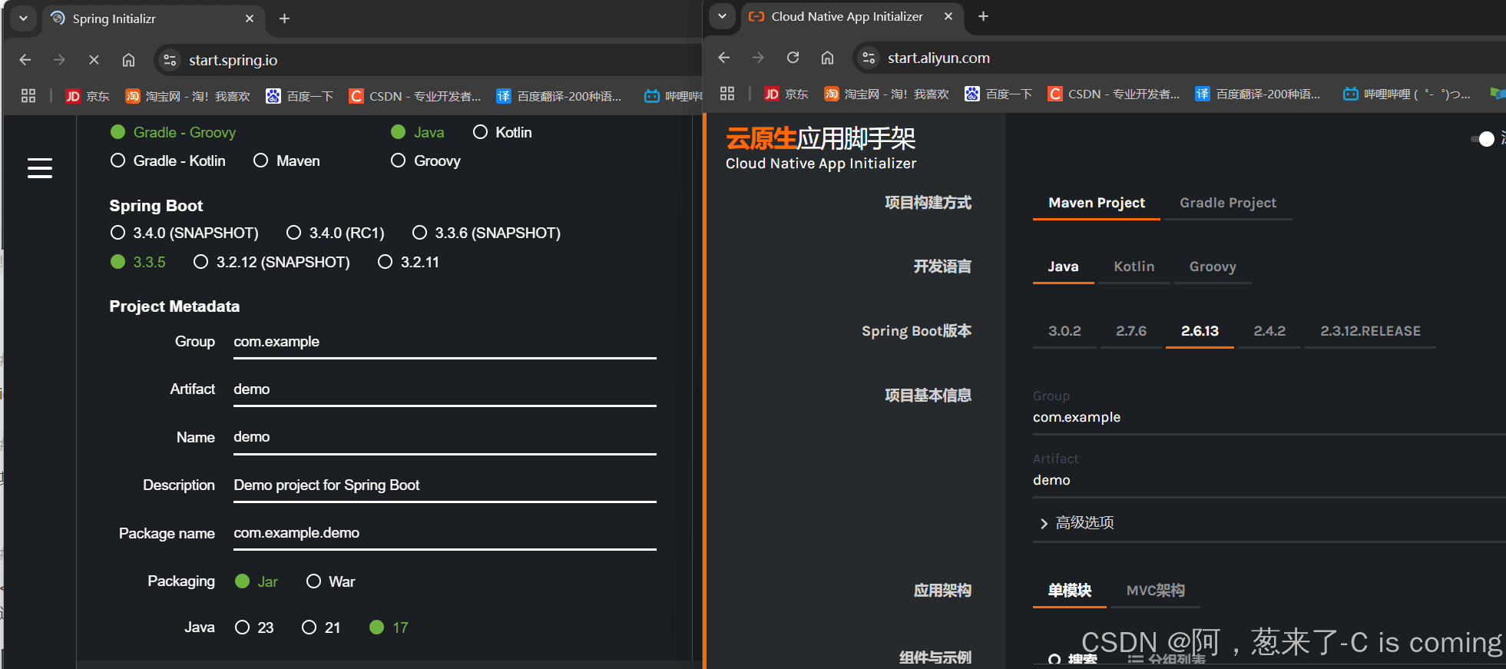View site info icon beside start.spring.io address
The height and width of the screenshot is (669, 1506).
pos(170,60)
